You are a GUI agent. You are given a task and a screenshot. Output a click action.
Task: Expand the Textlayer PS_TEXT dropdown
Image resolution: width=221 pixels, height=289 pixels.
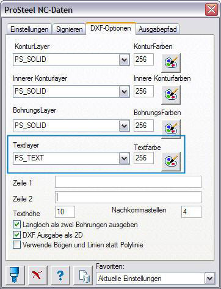124,158
